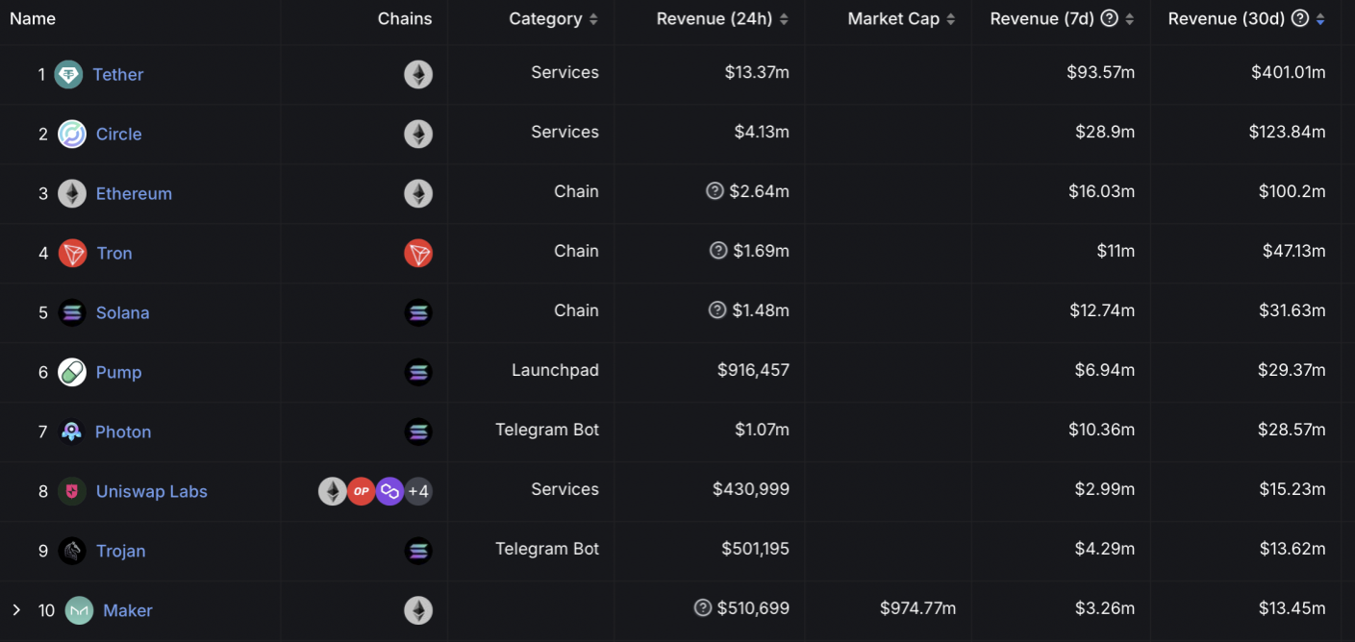Click the Circle logo icon

click(x=72, y=134)
